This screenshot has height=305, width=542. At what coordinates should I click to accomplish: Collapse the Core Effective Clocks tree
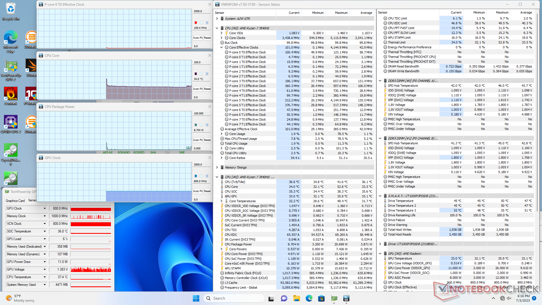222,47
